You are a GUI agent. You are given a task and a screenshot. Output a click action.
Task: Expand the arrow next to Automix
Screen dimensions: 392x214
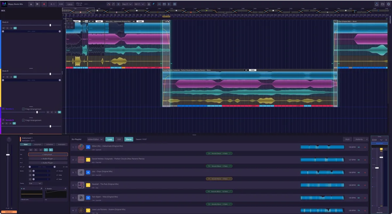click(367, 139)
